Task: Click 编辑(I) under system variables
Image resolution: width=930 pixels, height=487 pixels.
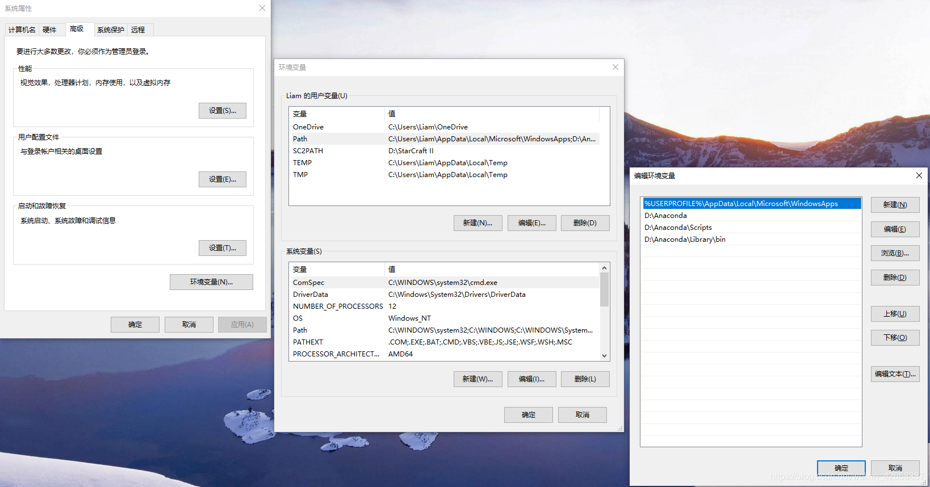Action: [532, 379]
